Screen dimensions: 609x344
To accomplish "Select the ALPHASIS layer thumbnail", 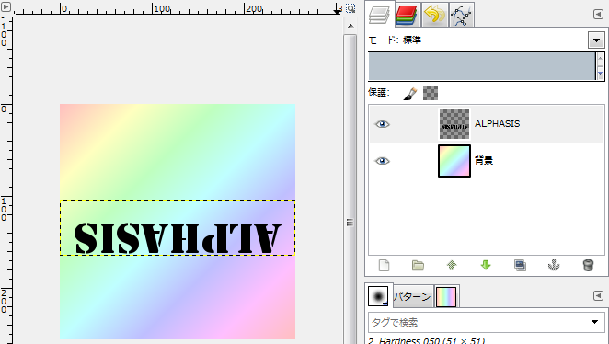I will coord(454,124).
